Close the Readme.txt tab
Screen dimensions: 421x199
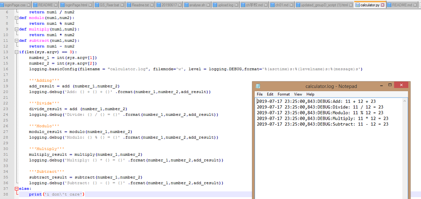tap(152, 5)
